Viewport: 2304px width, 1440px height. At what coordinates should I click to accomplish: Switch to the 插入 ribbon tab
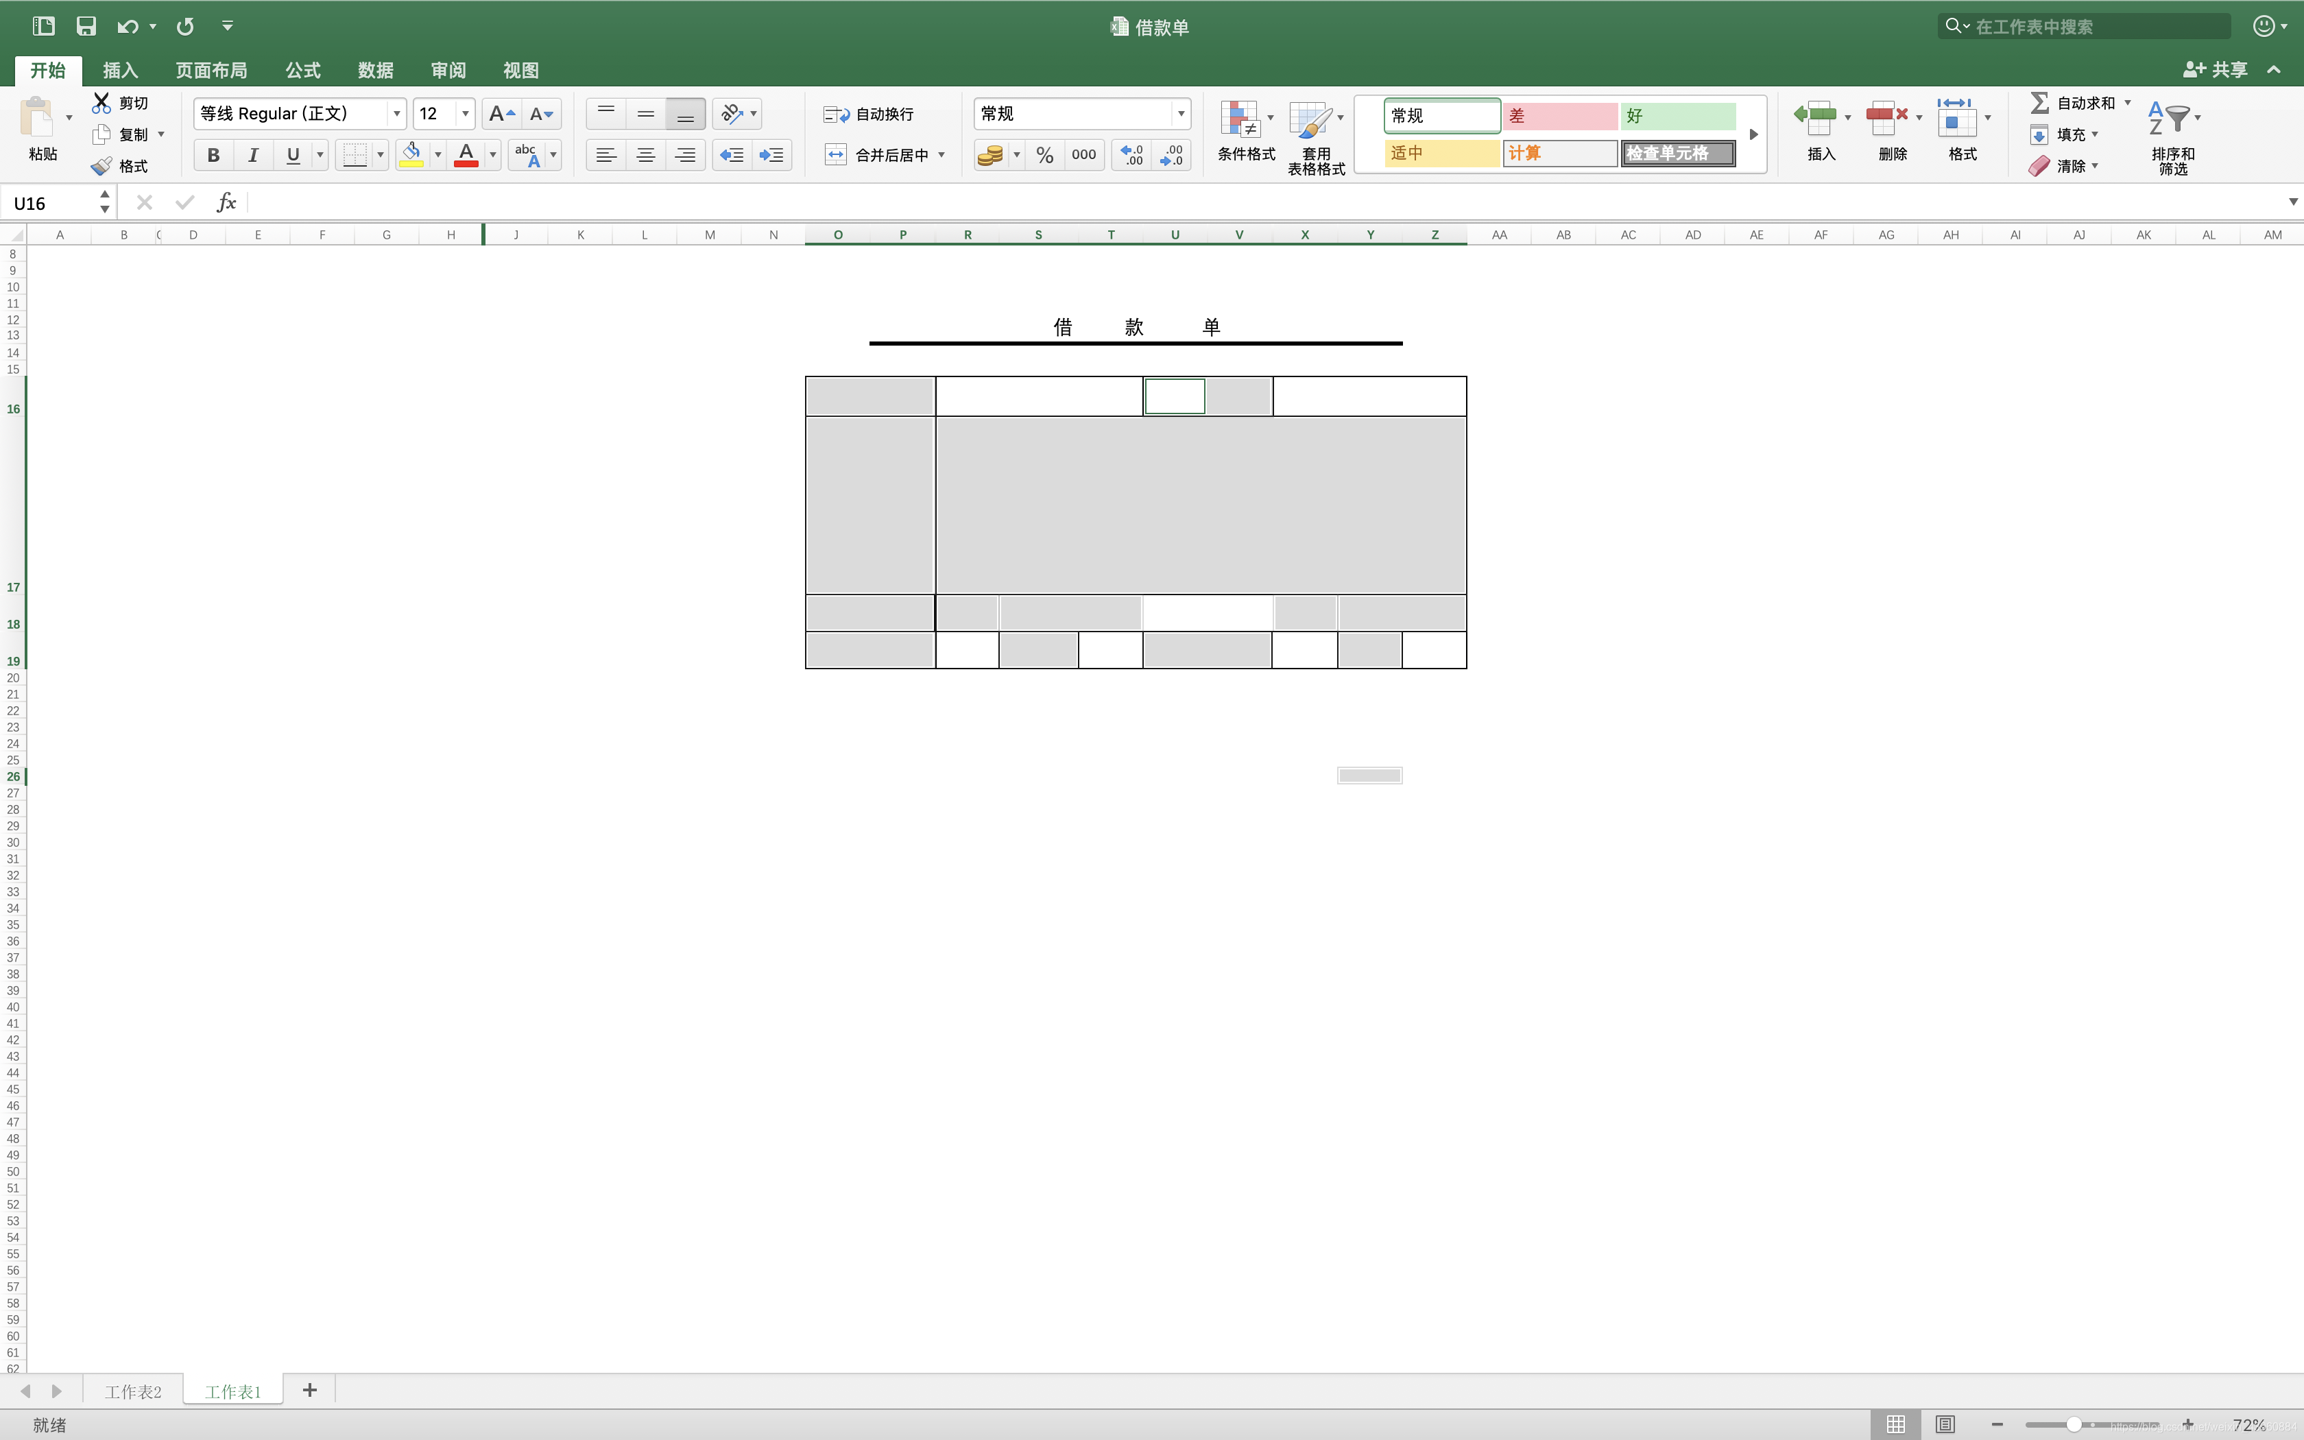coord(120,71)
